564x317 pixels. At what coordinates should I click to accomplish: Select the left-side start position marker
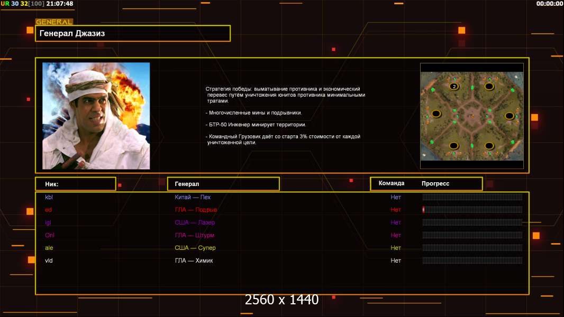click(436, 113)
